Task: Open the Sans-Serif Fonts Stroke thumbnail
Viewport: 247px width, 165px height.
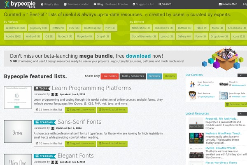Action: [x=18, y=131]
